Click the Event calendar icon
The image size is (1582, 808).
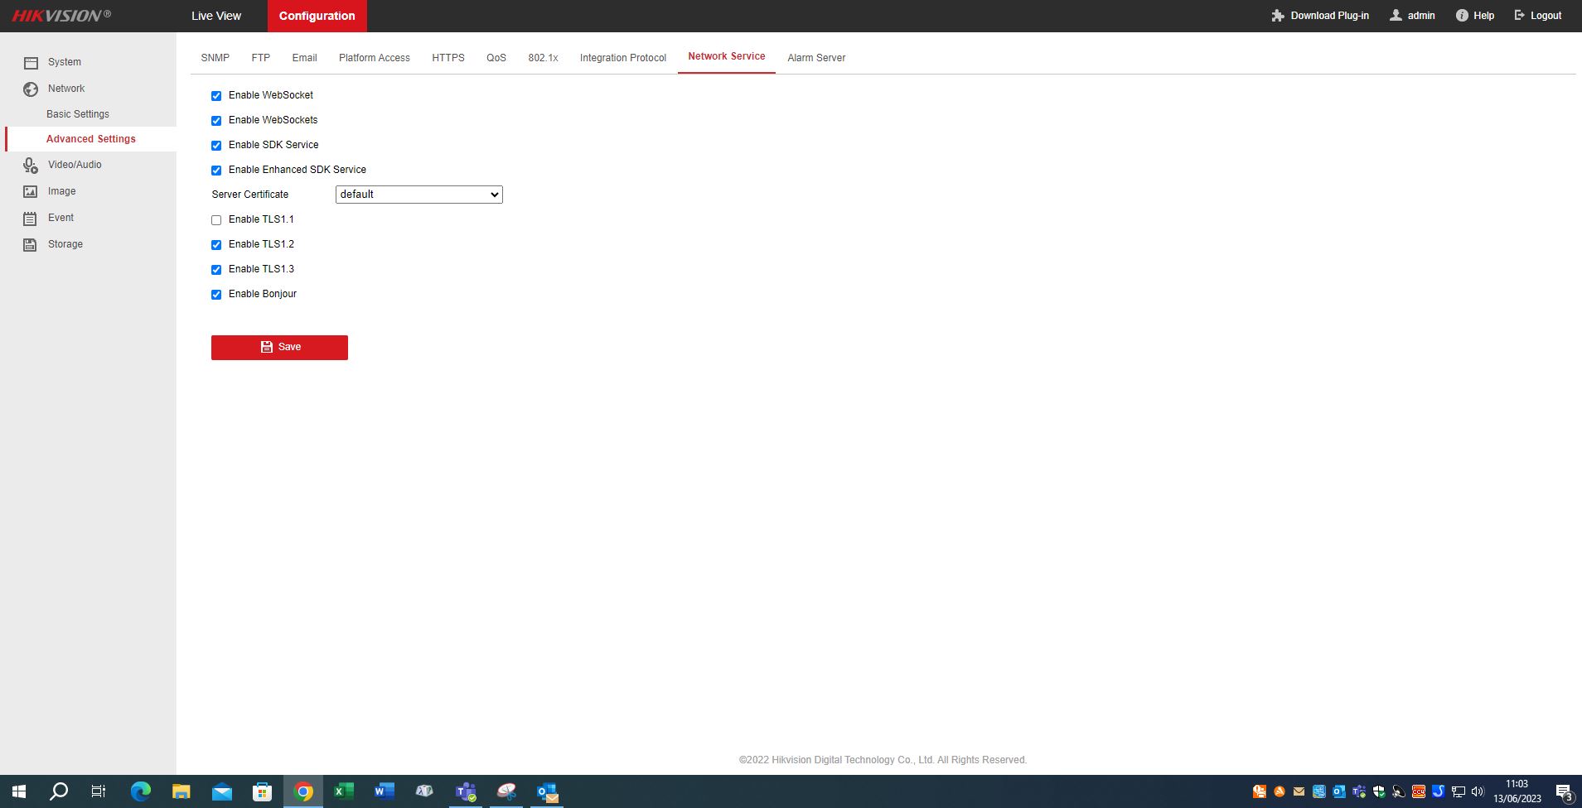click(x=31, y=219)
